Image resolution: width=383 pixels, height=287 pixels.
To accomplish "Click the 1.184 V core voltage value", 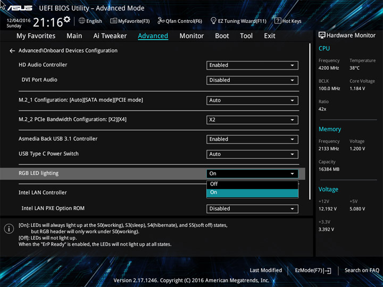I will click(x=357, y=88).
